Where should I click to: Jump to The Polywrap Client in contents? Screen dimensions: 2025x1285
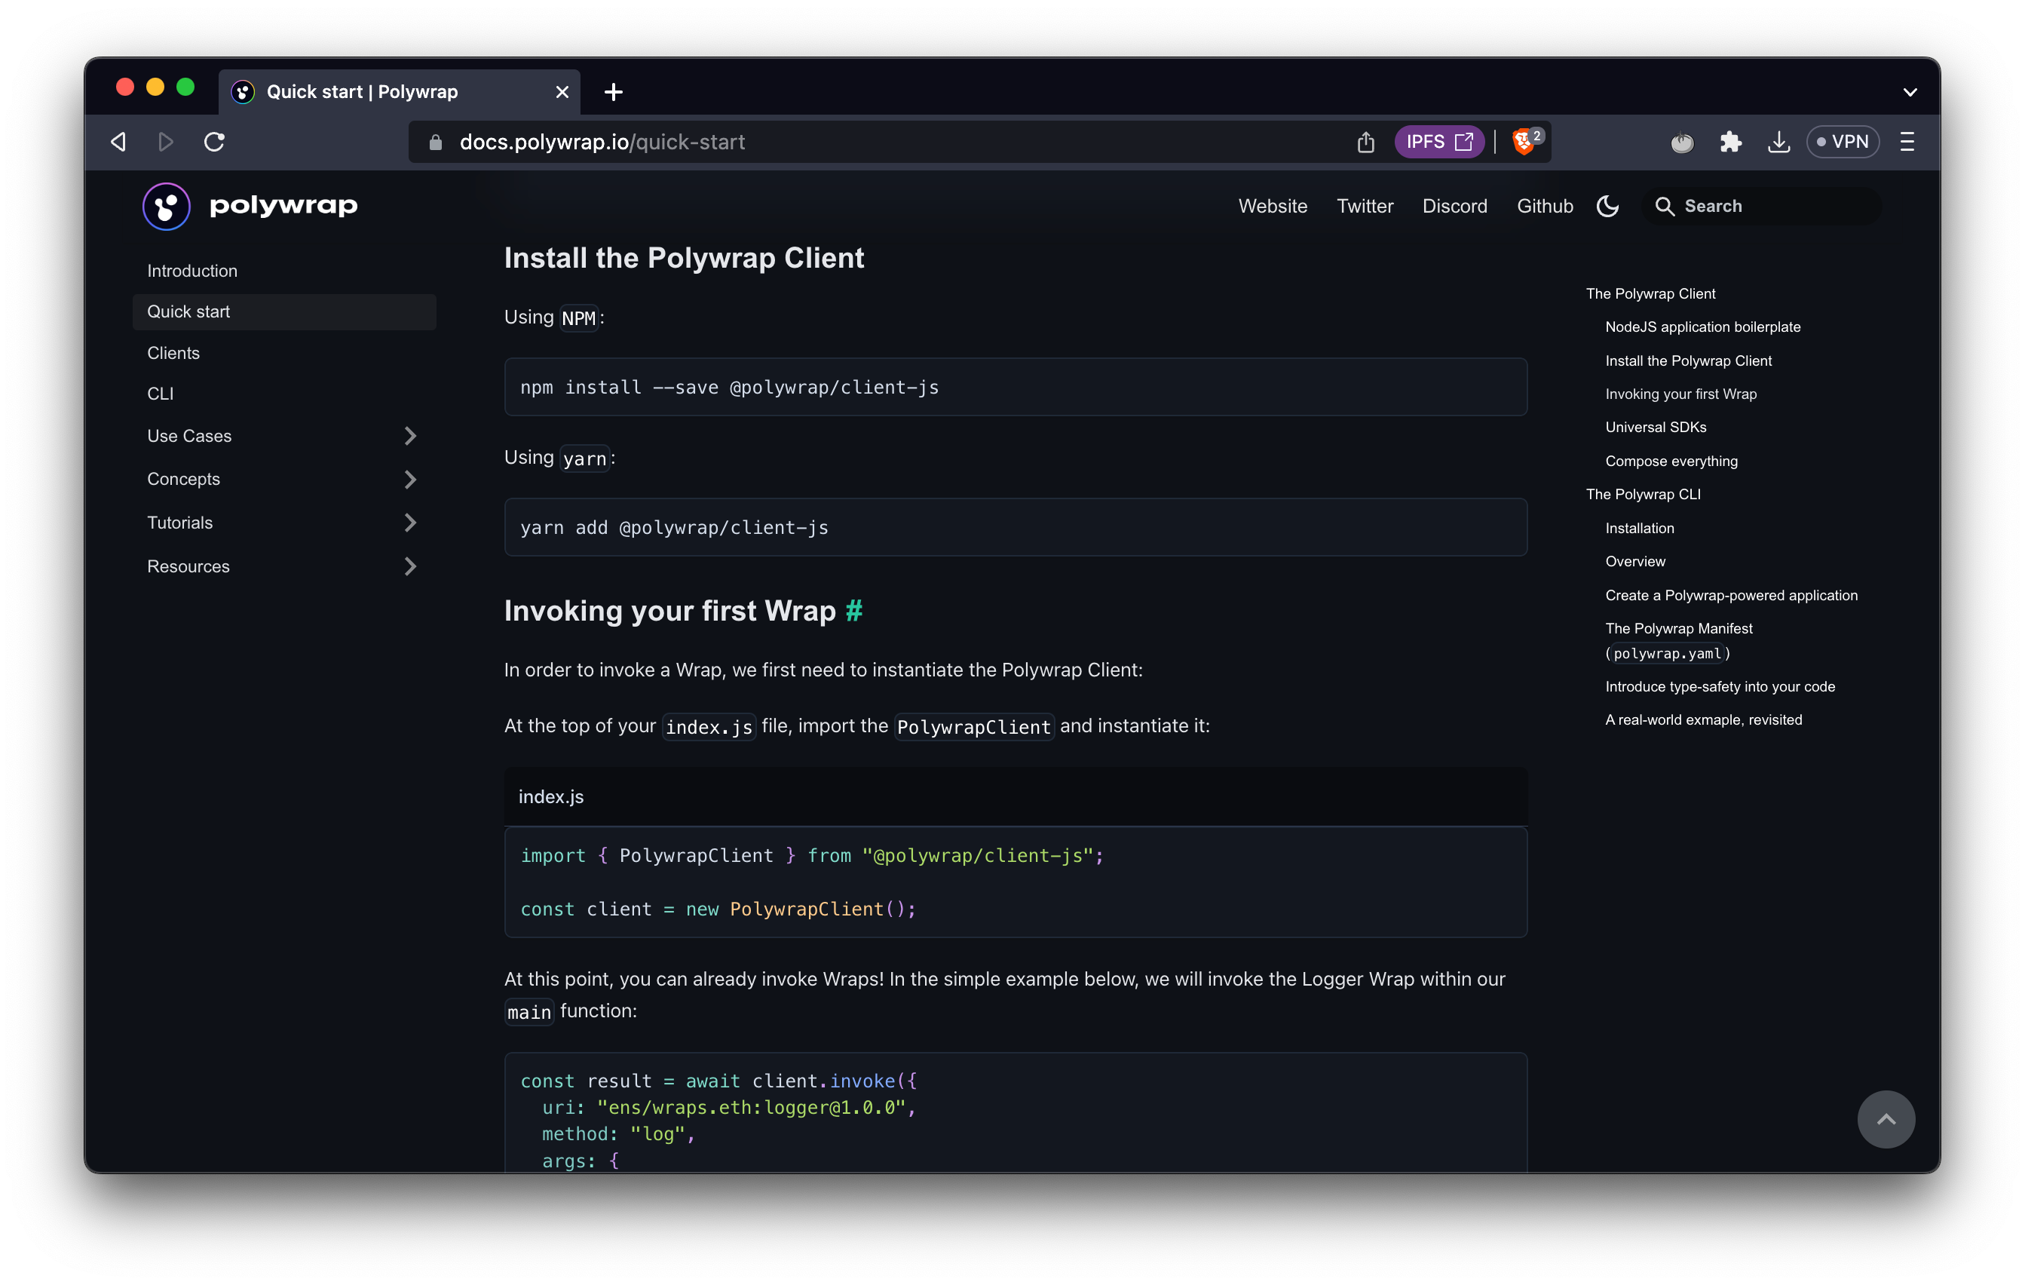[x=1650, y=293]
